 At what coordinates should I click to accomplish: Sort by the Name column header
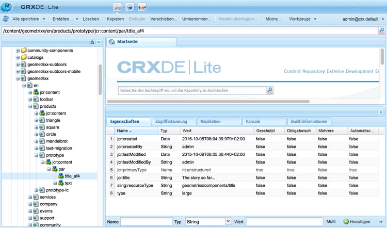click(x=136, y=131)
